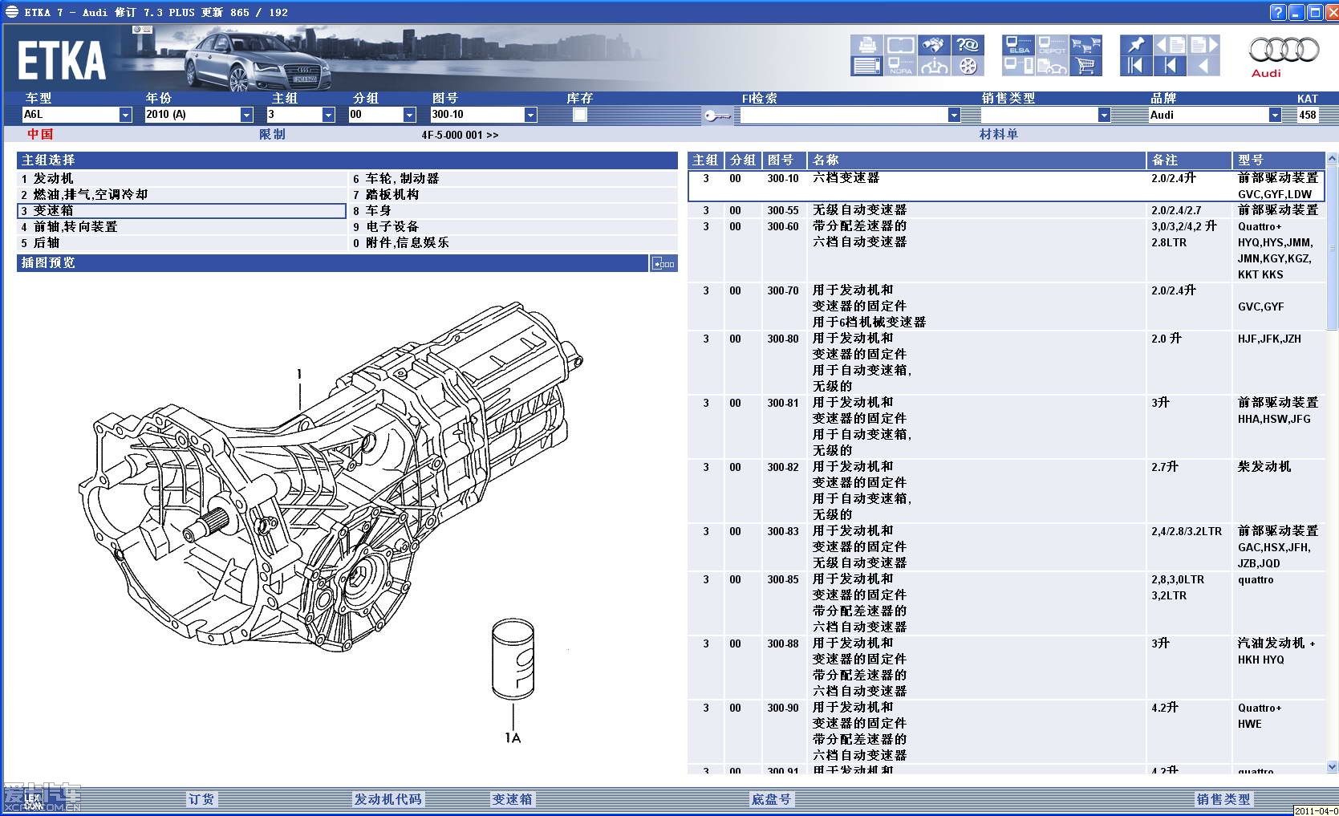Image resolution: width=1339 pixels, height=816 pixels.
Task: Go to previous page document icon
Action: [1170, 46]
